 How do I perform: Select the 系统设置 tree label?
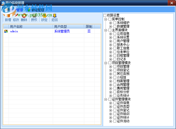pos(123,37)
